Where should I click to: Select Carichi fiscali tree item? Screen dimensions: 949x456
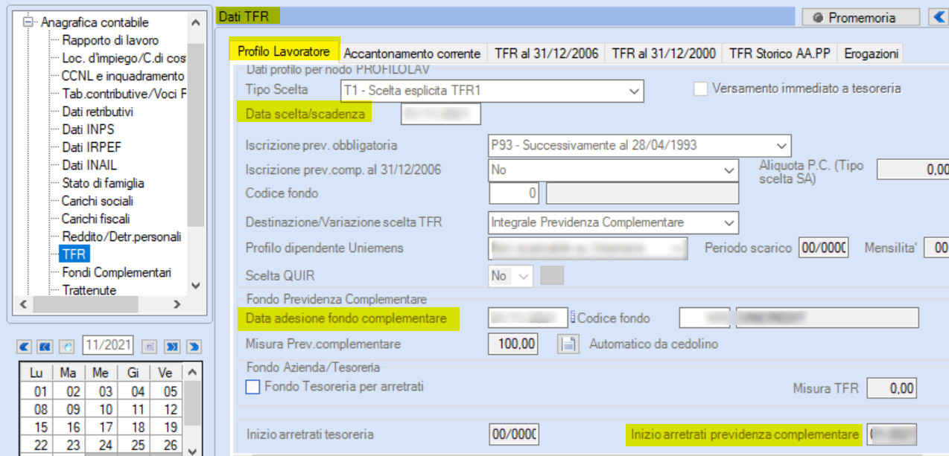tap(95, 219)
